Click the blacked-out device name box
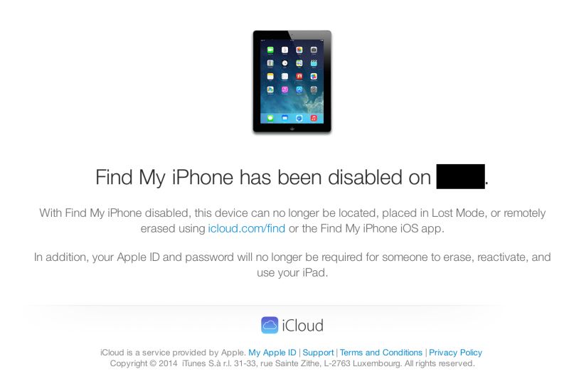 [x=460, y=176]
